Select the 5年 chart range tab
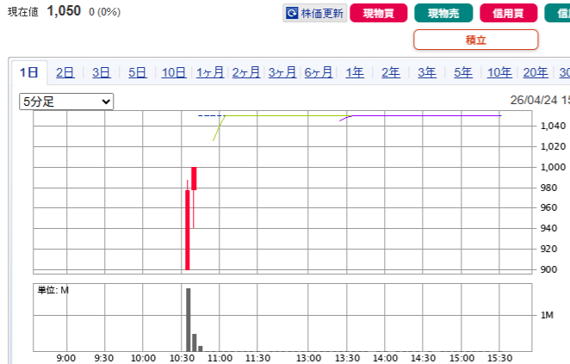Image resolution: width=570 pixels, height=364 pixels. click(463, 73)
